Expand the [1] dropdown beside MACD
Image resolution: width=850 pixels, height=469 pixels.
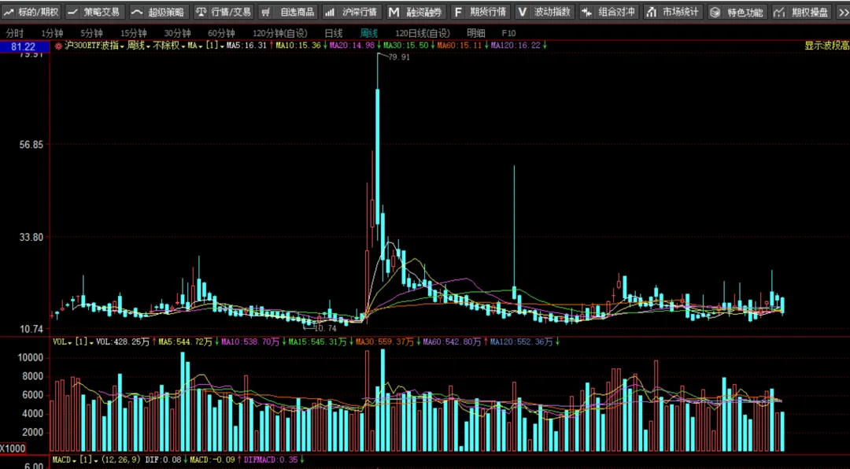click(88, 460)
